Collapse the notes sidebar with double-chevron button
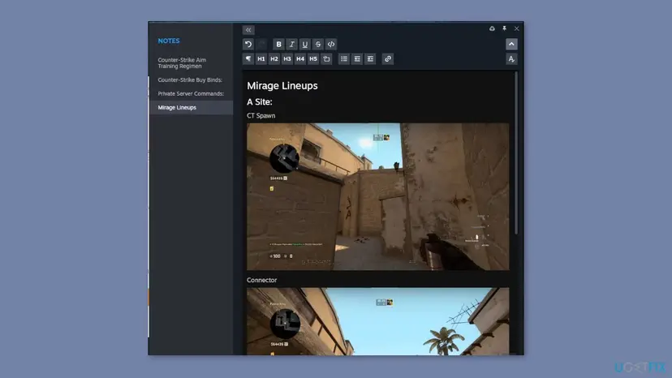 248,30
